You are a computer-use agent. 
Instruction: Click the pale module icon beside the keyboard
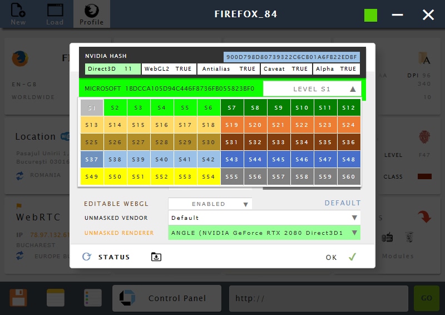point(409,237)
